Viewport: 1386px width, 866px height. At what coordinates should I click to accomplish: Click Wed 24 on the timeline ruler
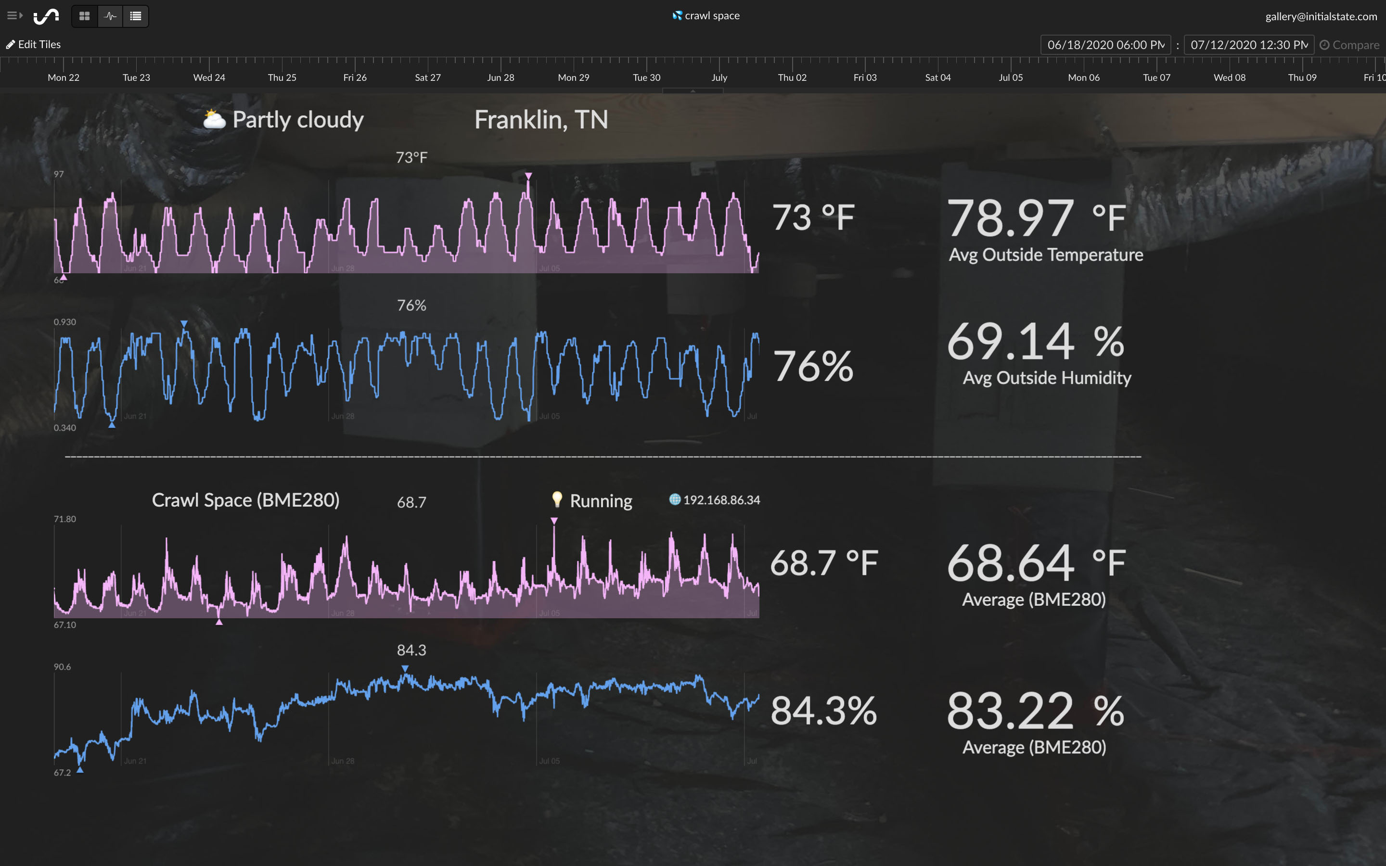[x=209, y=77]
